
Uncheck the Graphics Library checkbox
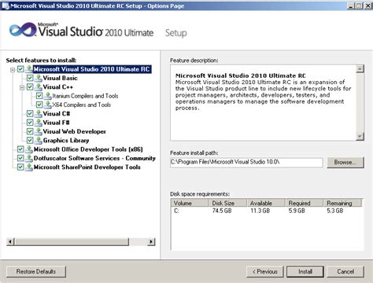(x=30, y=141)
